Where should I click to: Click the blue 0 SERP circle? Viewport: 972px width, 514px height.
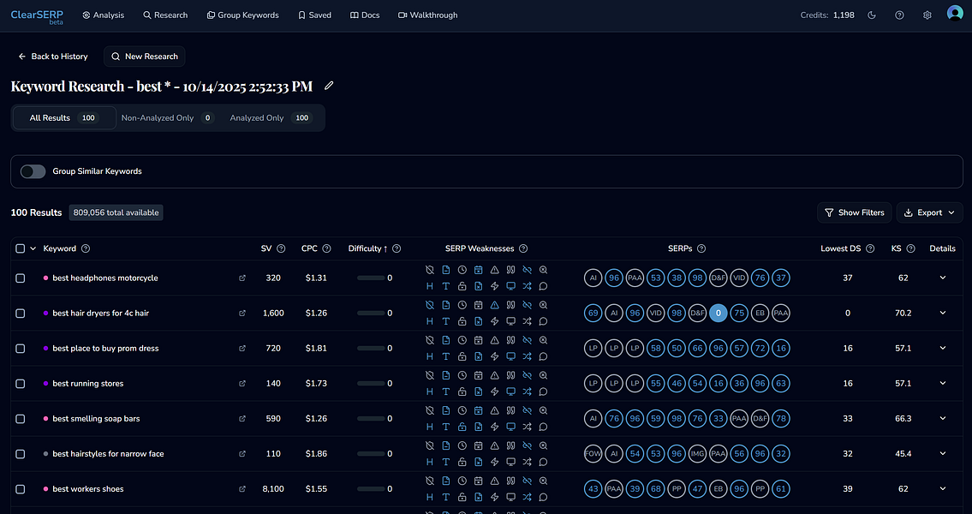tap(719, 314)
